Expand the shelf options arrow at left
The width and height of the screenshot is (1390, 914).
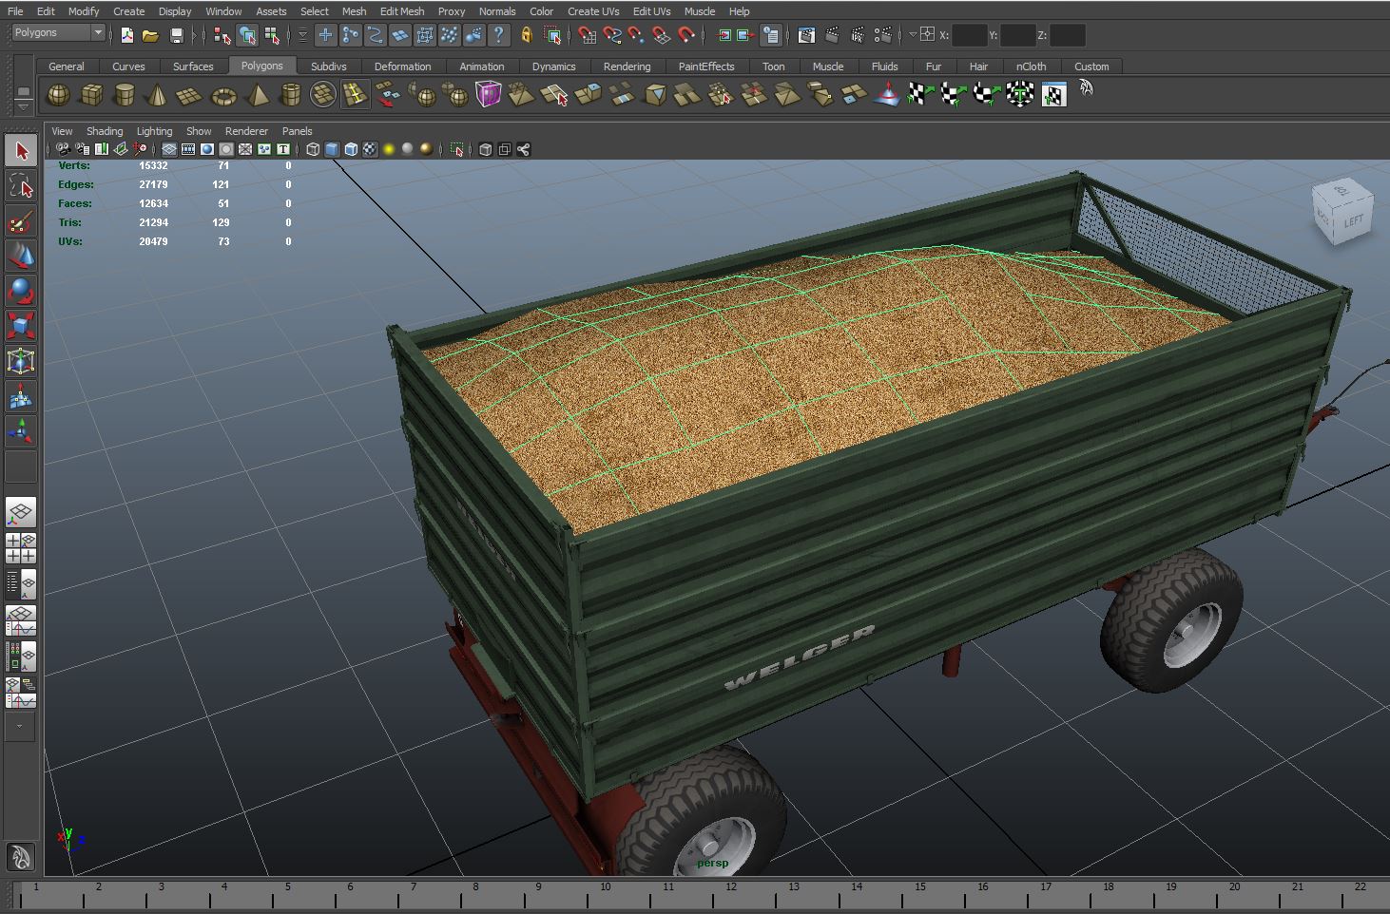tap(24, 105)
